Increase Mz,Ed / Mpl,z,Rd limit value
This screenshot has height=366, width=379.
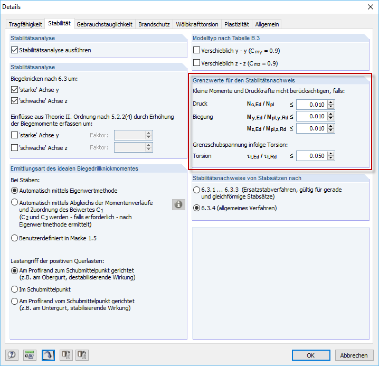(330, 126)
